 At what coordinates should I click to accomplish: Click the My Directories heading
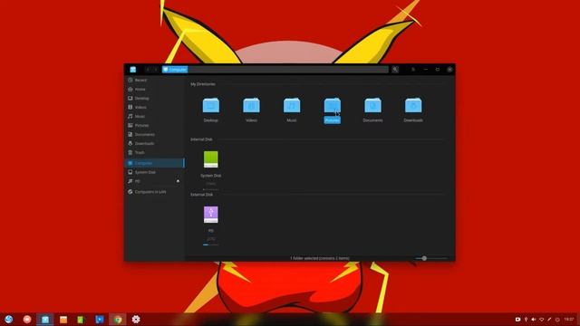[x=203, y=84]
